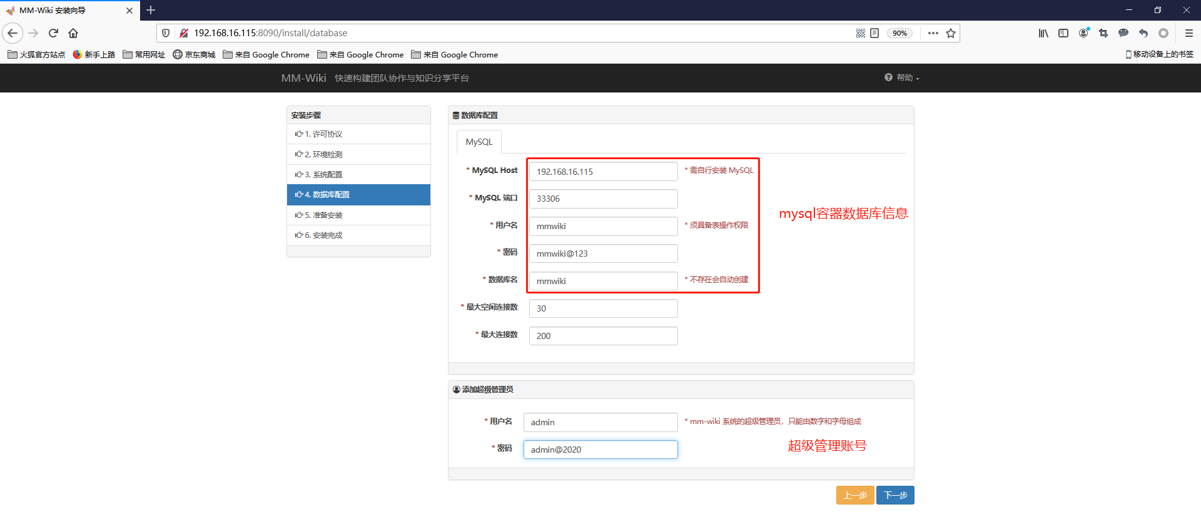Click the database 密码 field mmwiki@123
Image resolution: width=1201 pixels, height=522 pixels.
(x=604, y=254)
